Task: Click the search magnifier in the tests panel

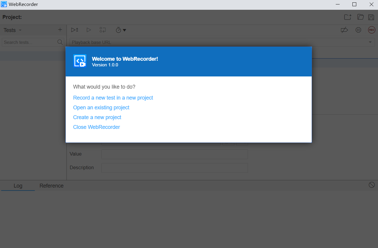Action: (60, 42)
